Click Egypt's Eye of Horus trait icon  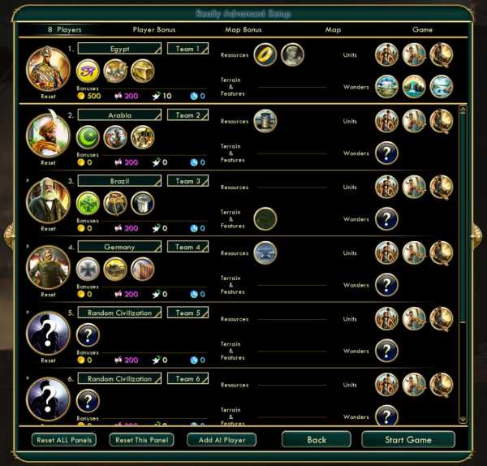click(x=88, y=71)
